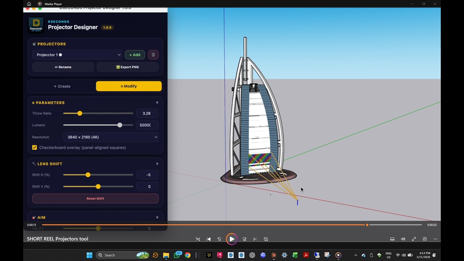Open Chrome from the taskbar

187,255
